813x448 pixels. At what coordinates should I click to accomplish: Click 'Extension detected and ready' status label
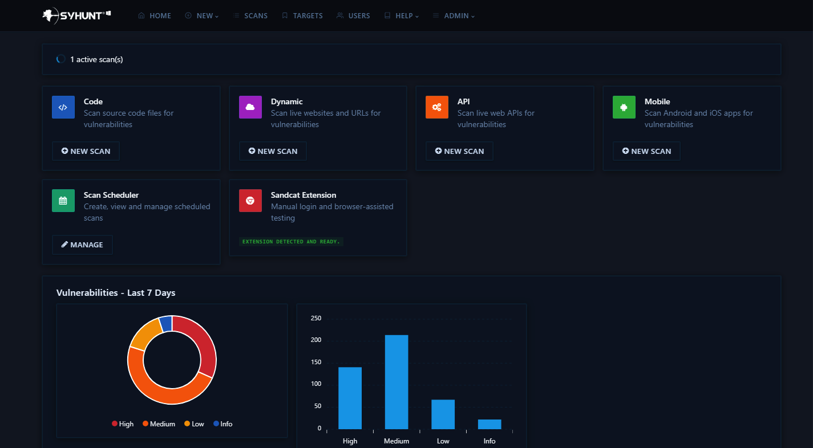coord(291,242)
